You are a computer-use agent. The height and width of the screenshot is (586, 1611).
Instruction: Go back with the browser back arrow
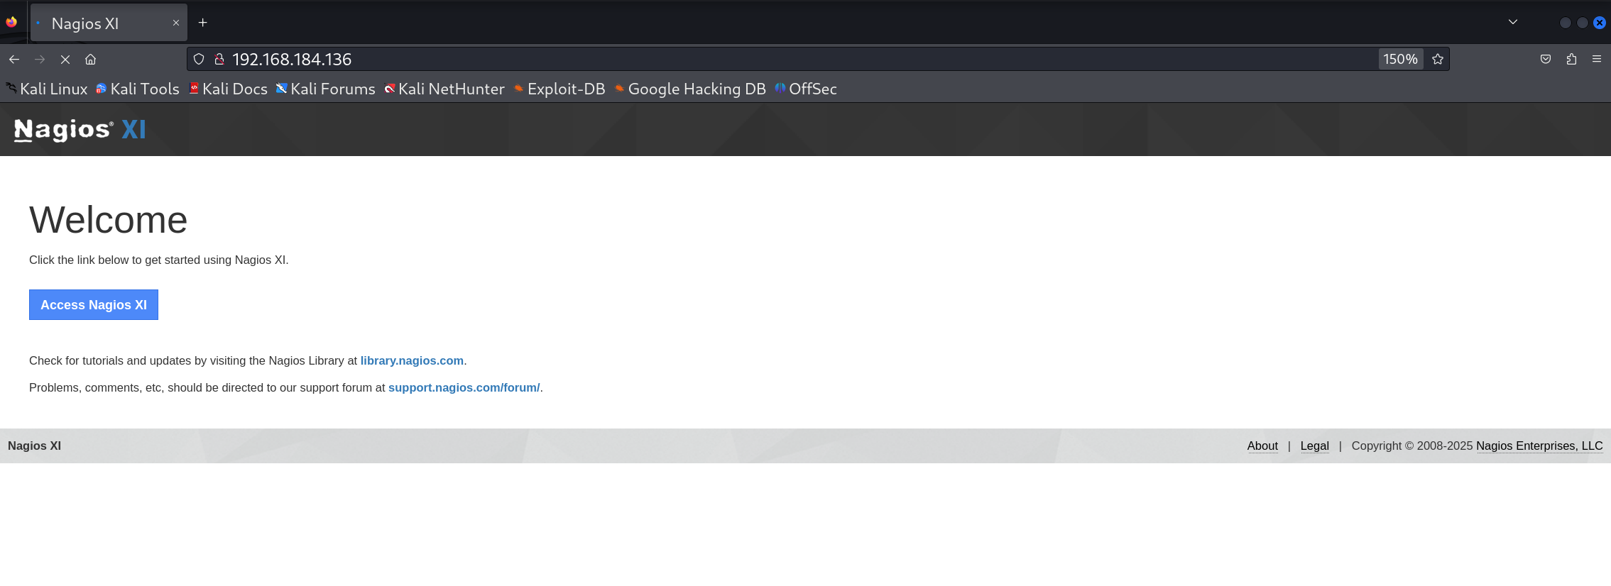point(14,60)
